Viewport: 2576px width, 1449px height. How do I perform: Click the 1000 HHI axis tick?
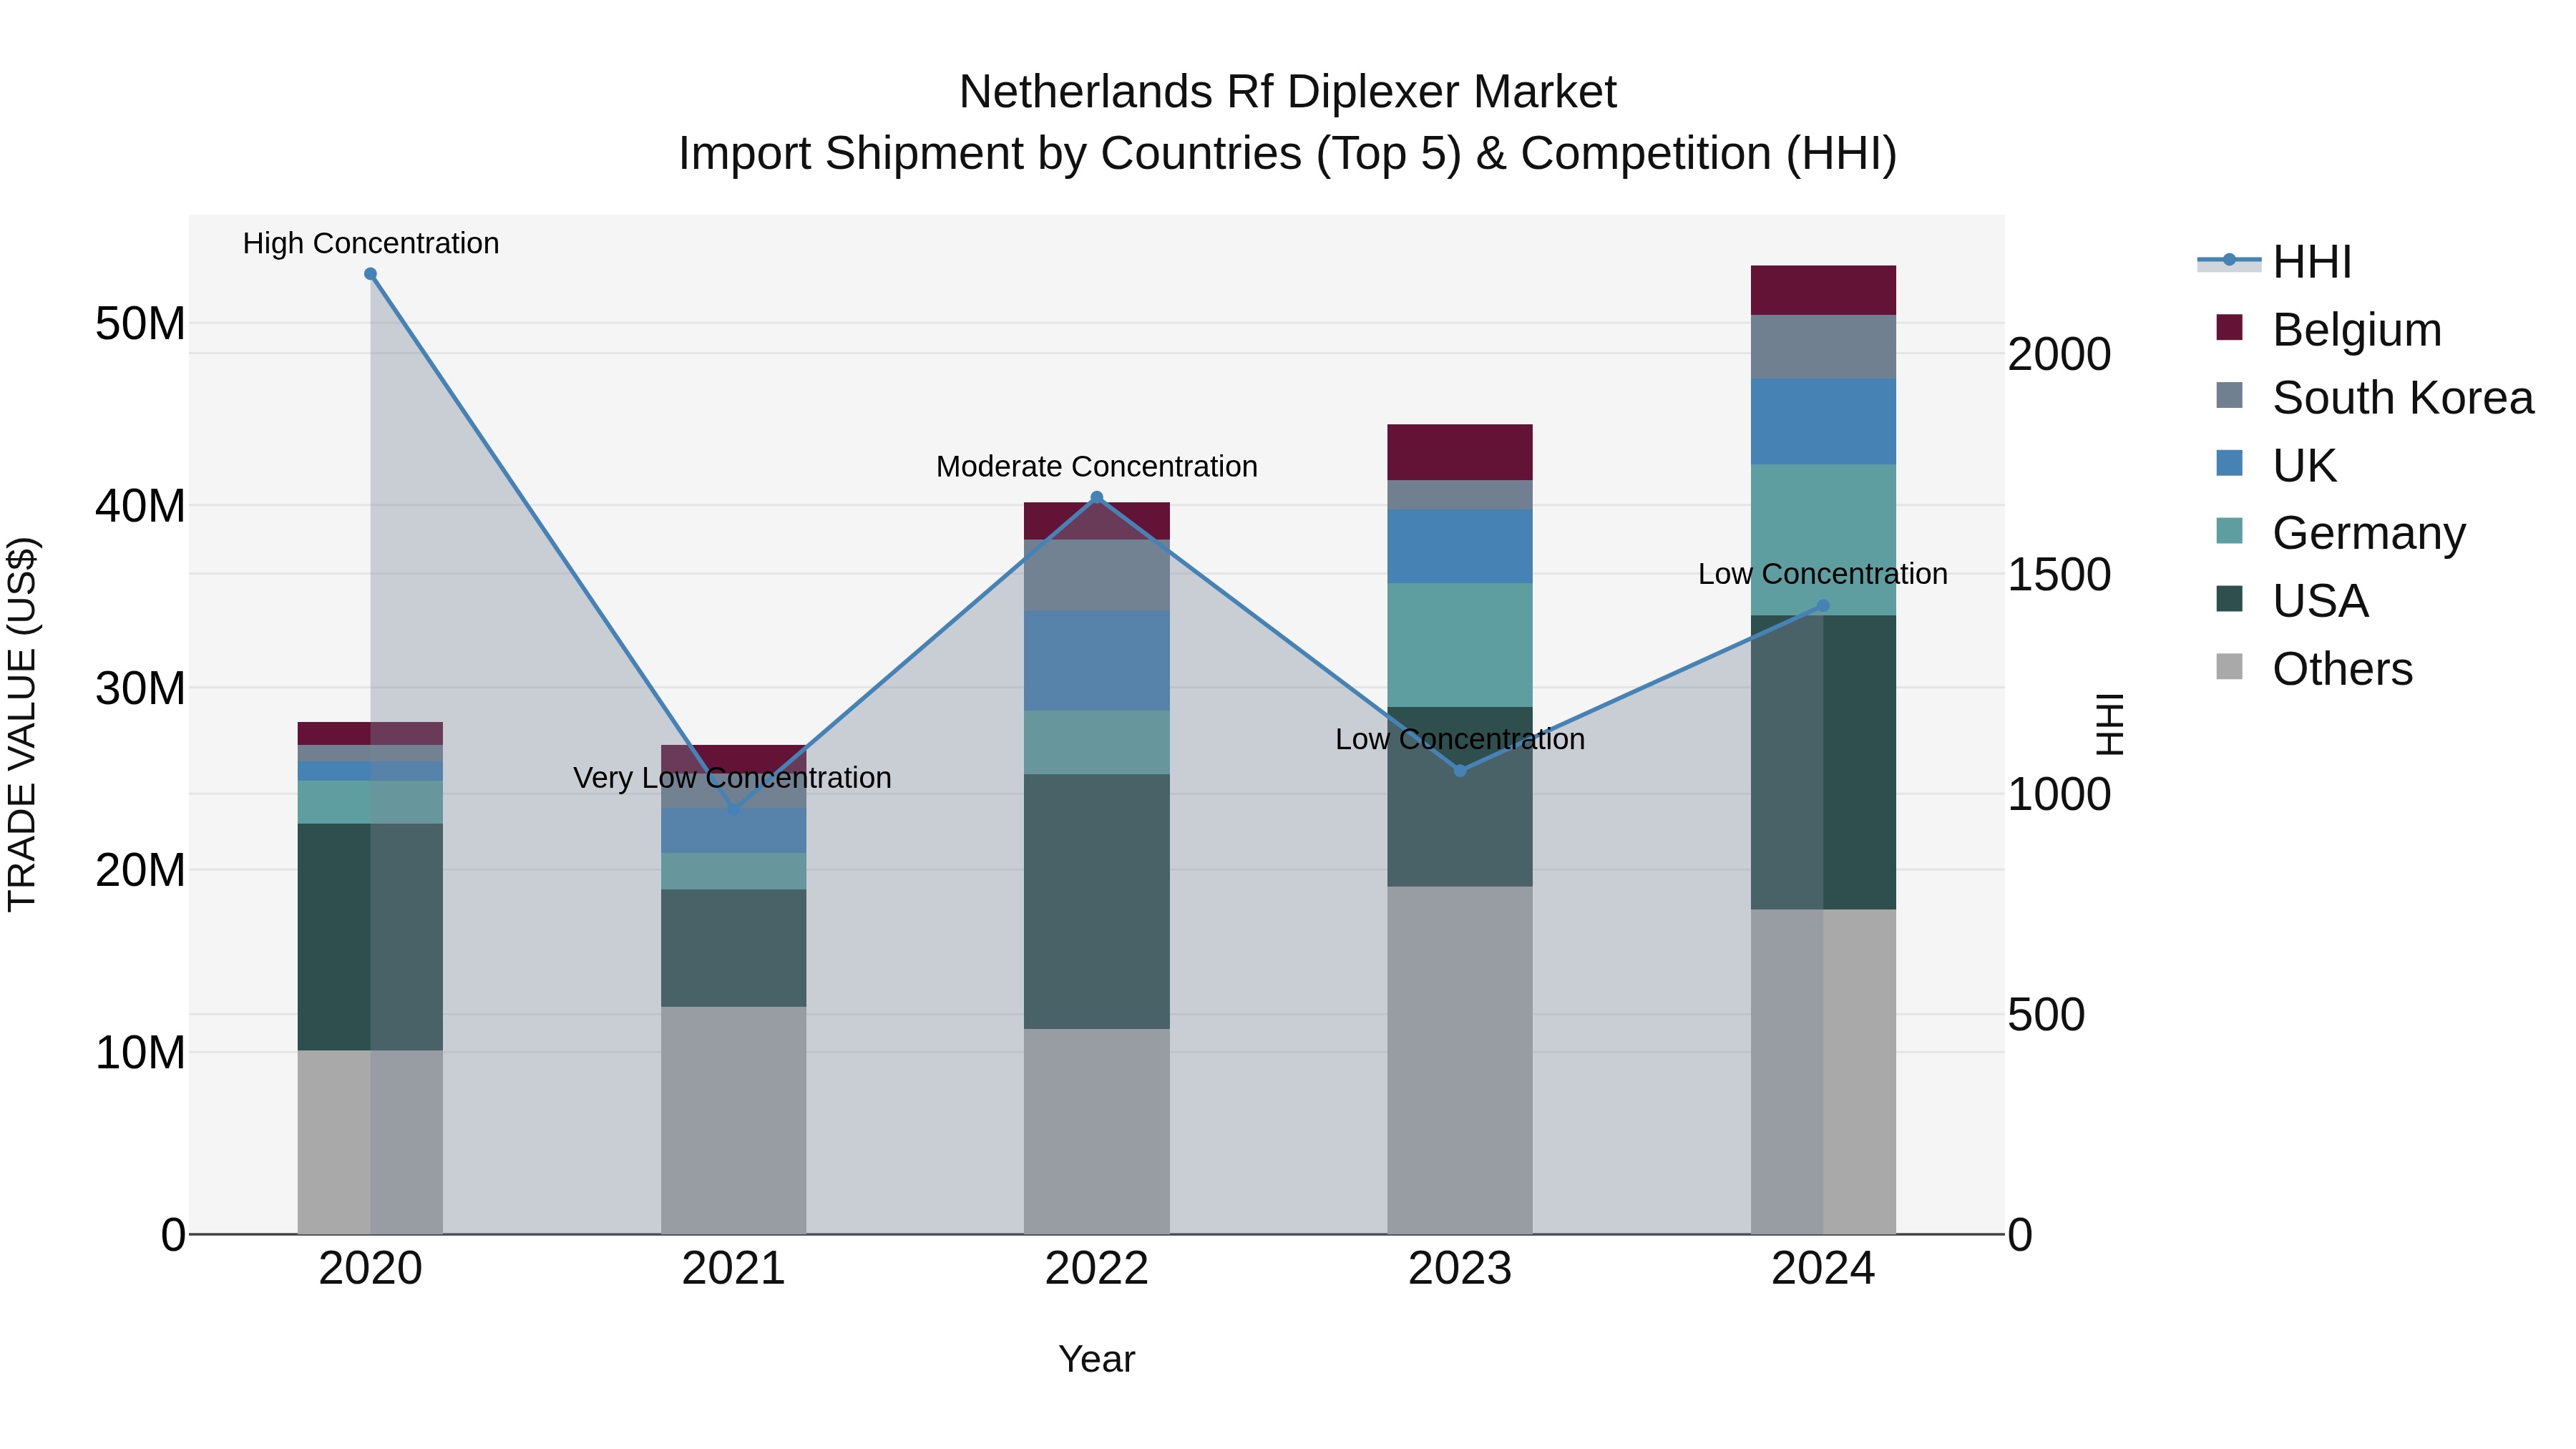coord(2059,794)
